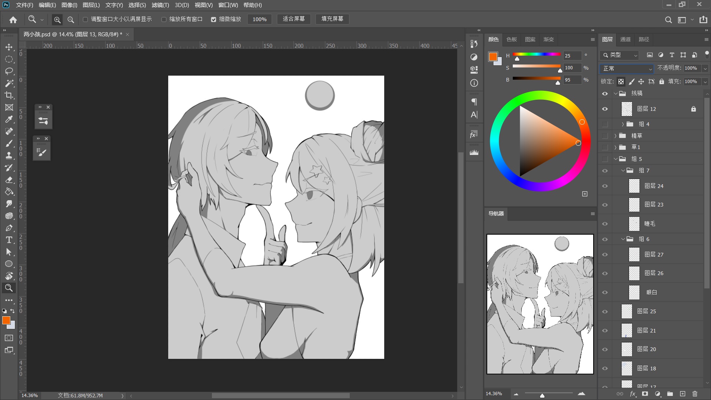Click the 适合屏幕 button

pyautogui.click(x=293, y=19)
